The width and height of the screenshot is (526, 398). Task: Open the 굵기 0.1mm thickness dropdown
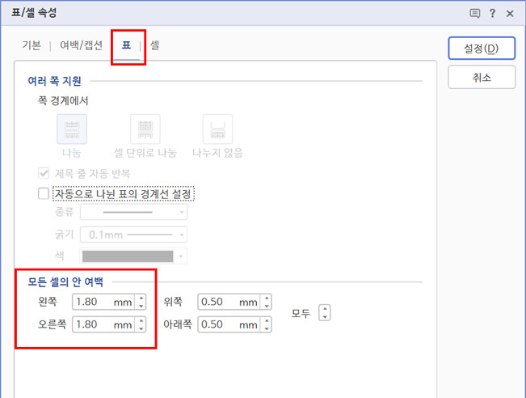pos(133,235)
